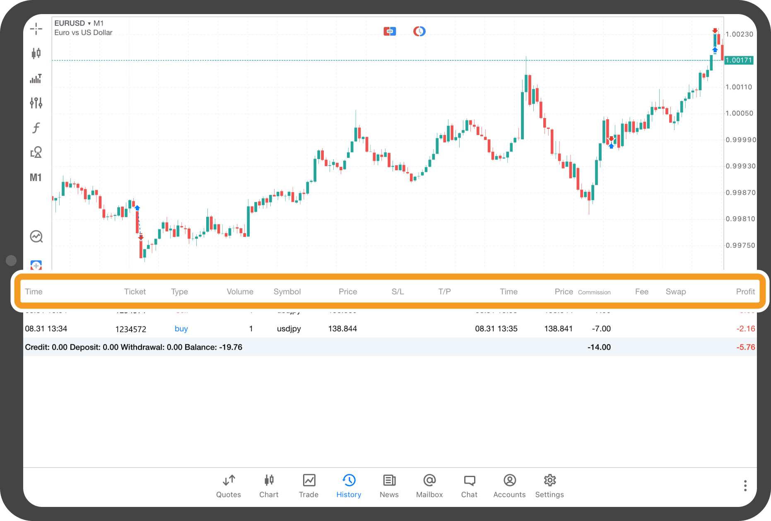
Task: Click the new order plus icon
Action: (36, 265)
